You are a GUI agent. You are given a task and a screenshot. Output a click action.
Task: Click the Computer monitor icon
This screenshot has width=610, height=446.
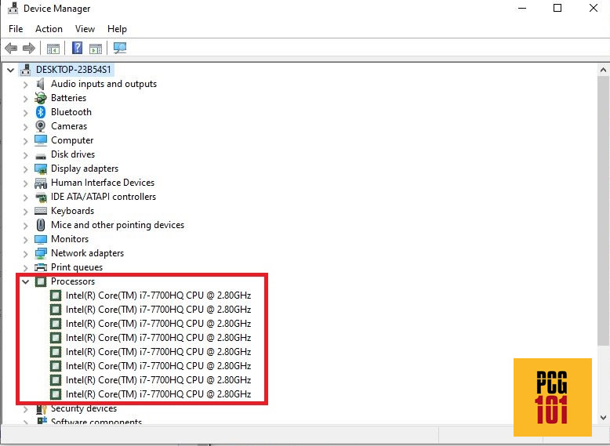41,140
